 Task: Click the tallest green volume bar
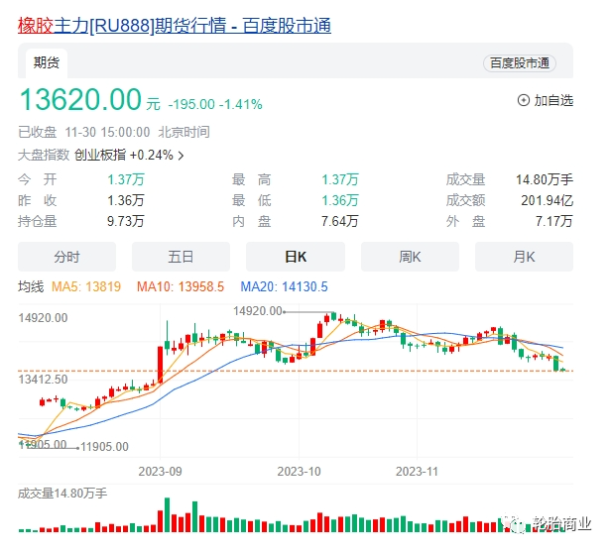[167, 516]
